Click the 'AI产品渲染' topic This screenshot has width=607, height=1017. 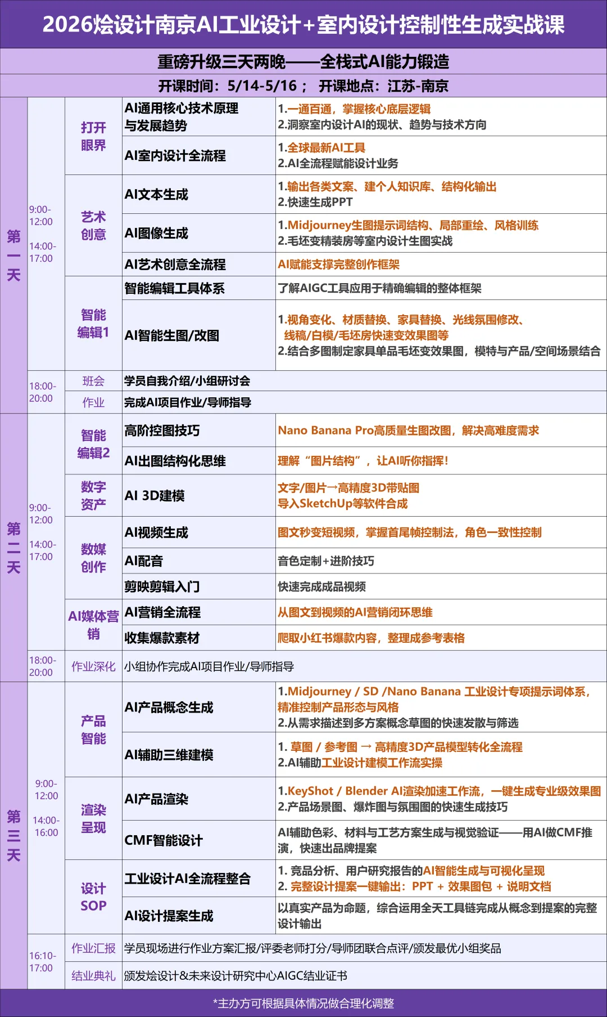tap(156, 799)
